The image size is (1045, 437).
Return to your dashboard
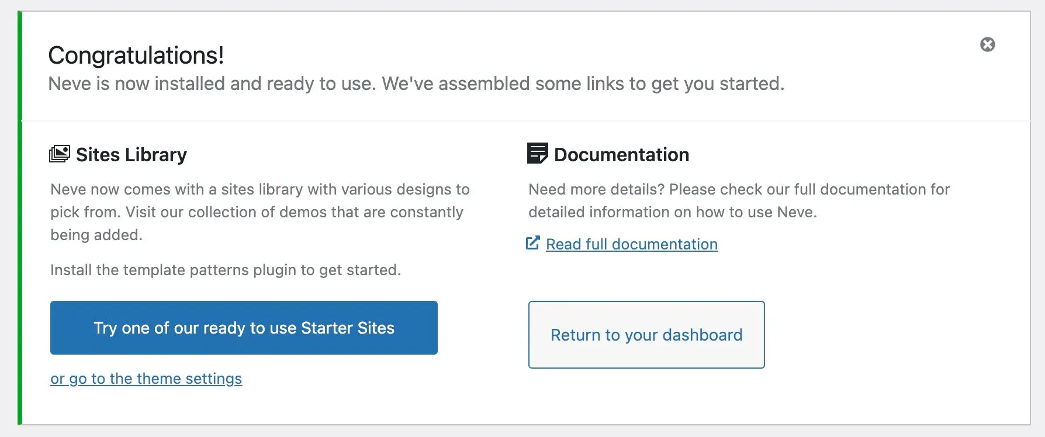[646, 335]
